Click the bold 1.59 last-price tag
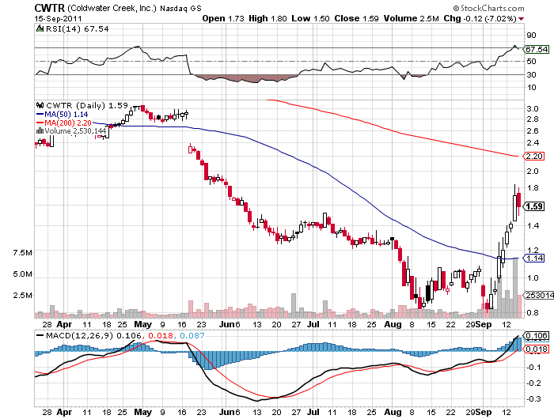This screenshot has height=419, width=554. pyautogui.click(x=534, y=206)
